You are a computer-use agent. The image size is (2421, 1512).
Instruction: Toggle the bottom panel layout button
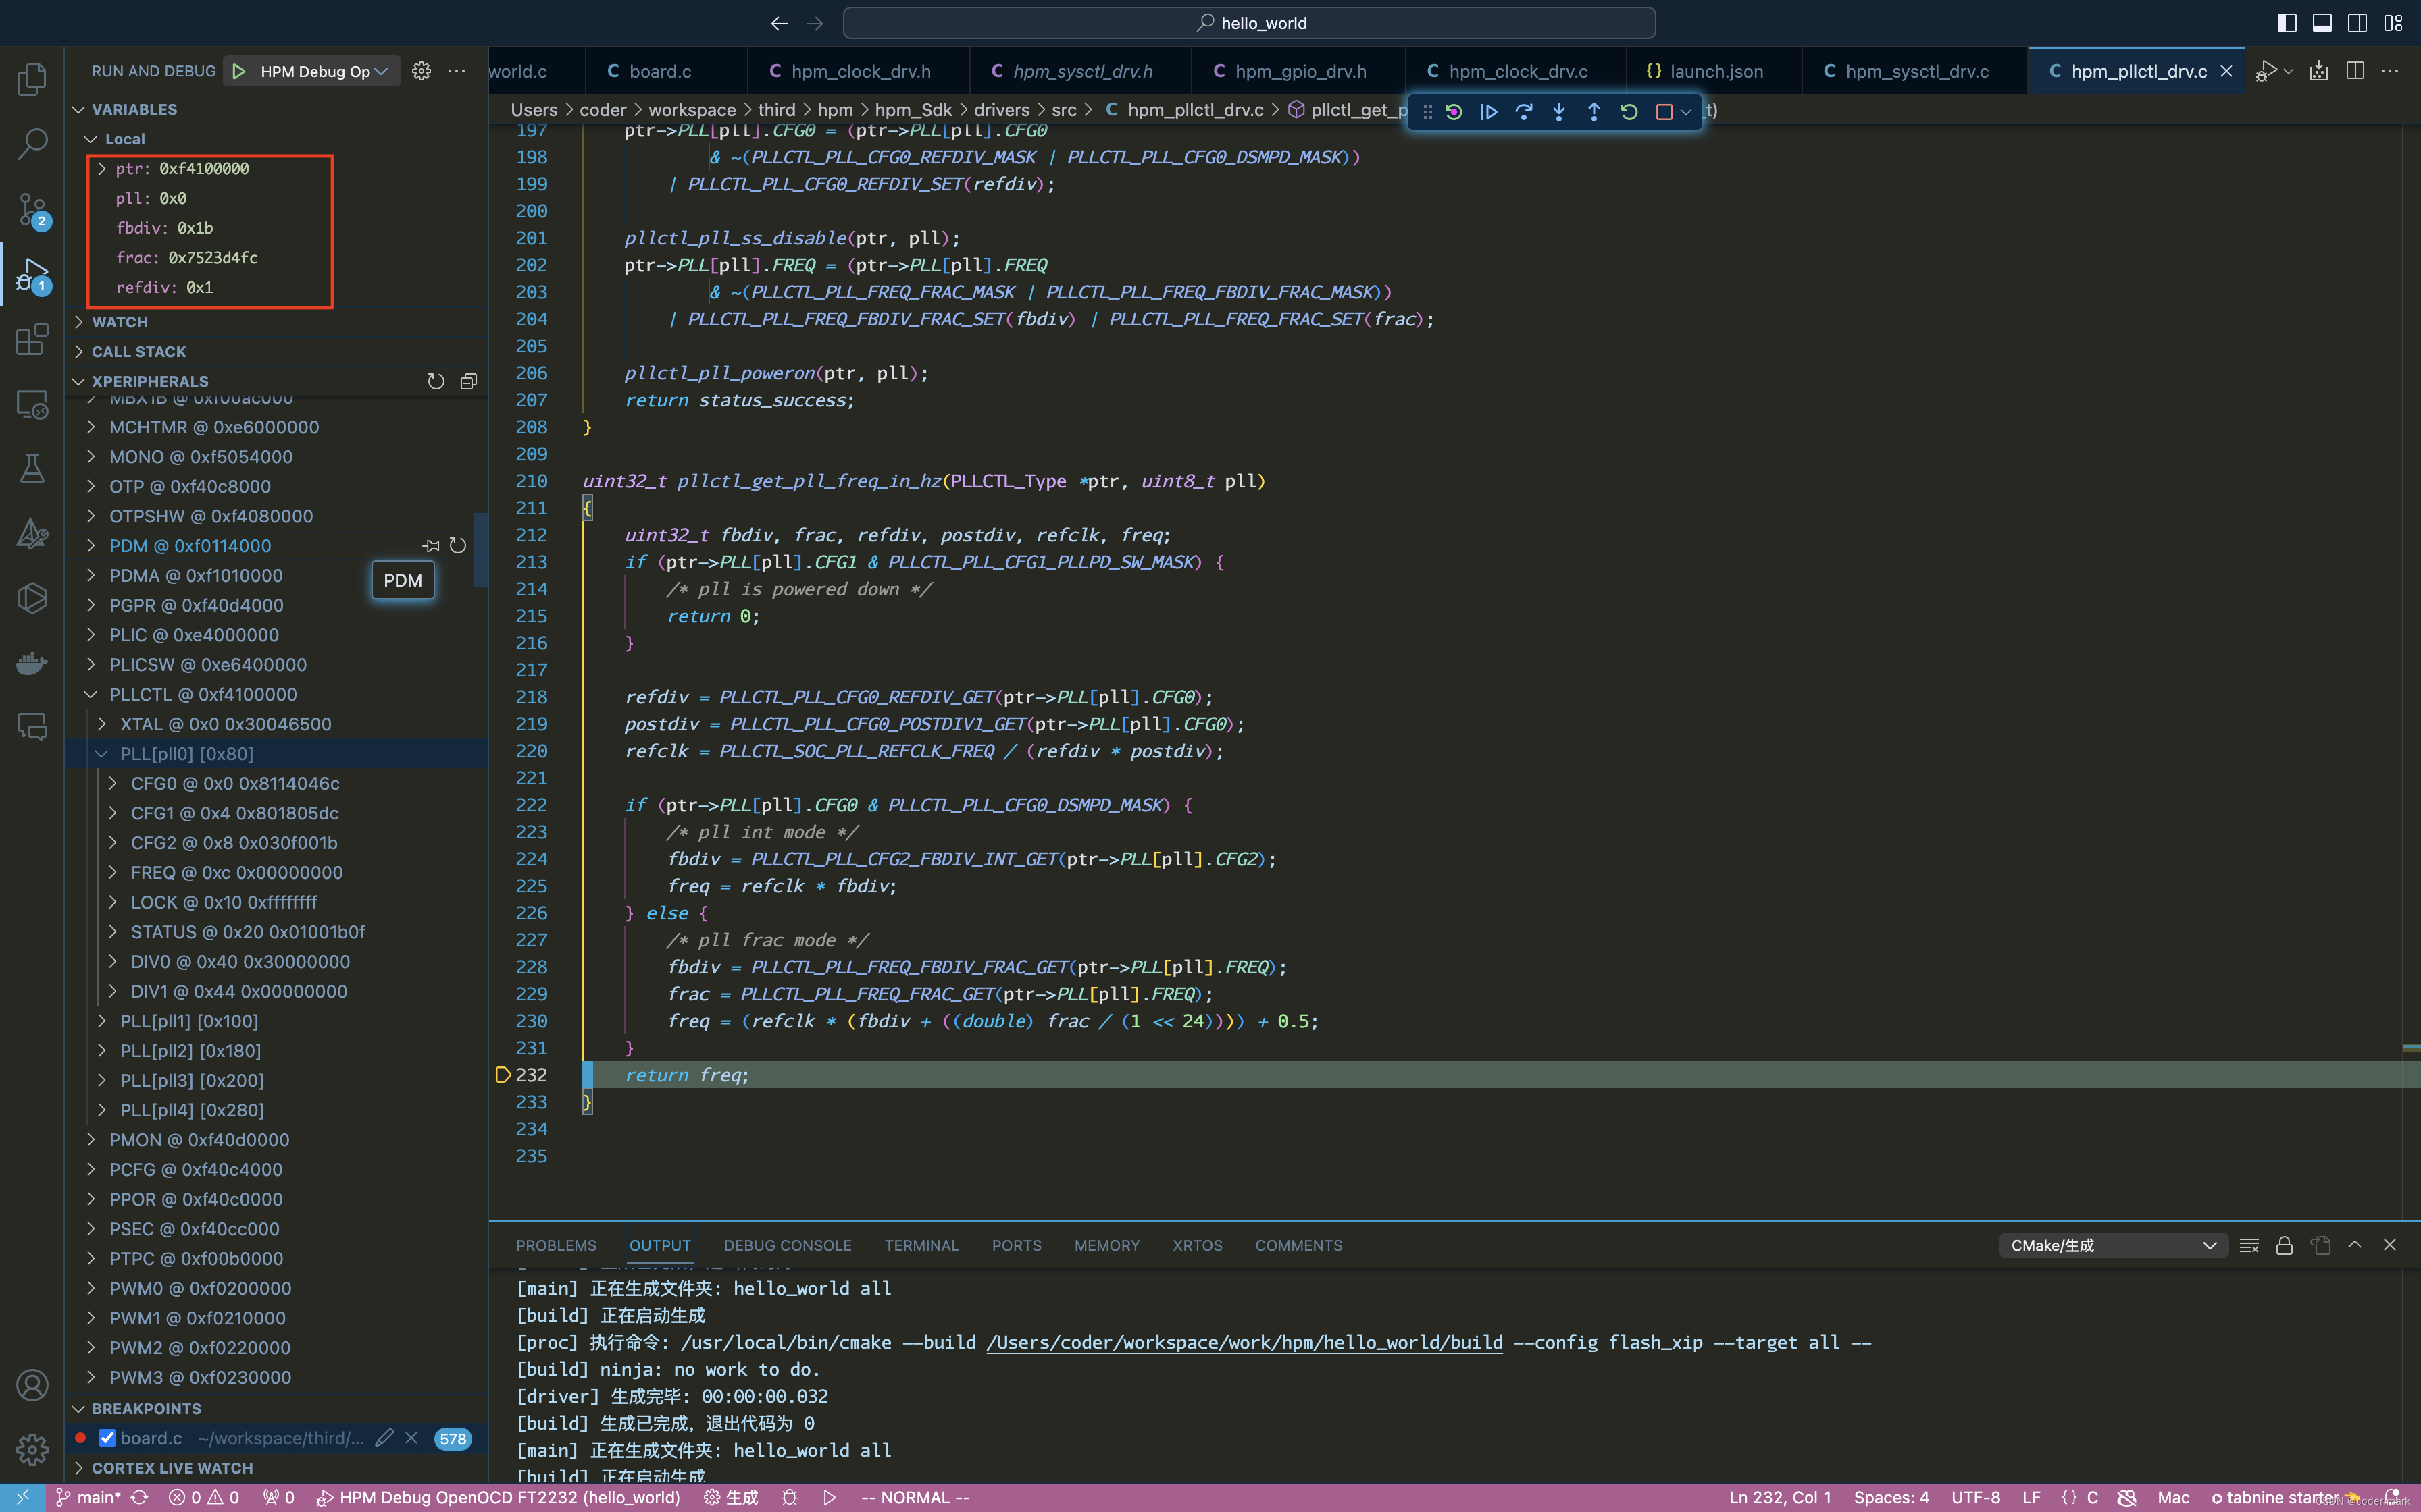pyautogui.click(x=2322, y=22)
